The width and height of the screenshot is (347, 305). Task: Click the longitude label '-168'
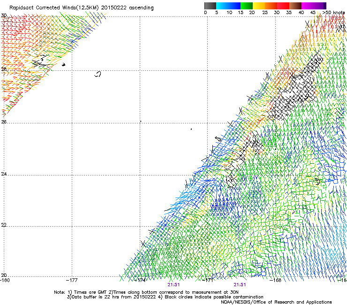coord(276,280)
